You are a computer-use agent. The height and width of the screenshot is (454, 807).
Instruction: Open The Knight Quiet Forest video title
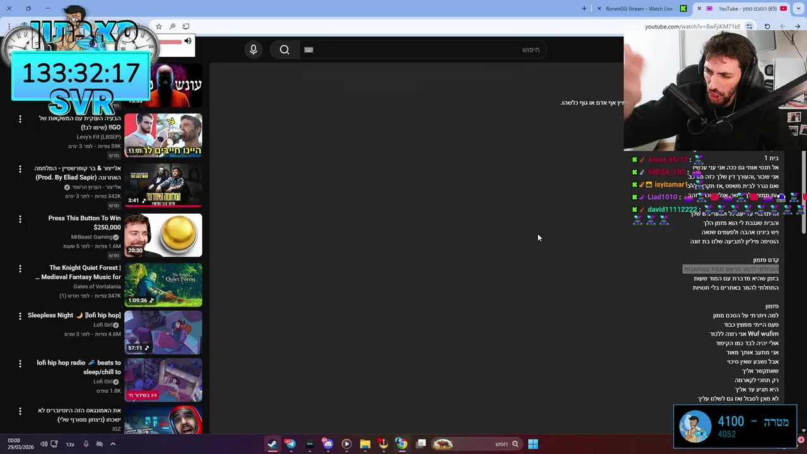pos(79,272)
